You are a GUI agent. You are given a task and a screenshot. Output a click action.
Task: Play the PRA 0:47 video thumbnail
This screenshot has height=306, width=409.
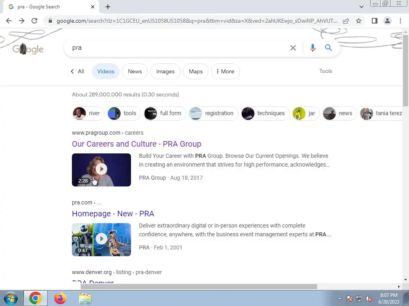(x=101, y=239)
